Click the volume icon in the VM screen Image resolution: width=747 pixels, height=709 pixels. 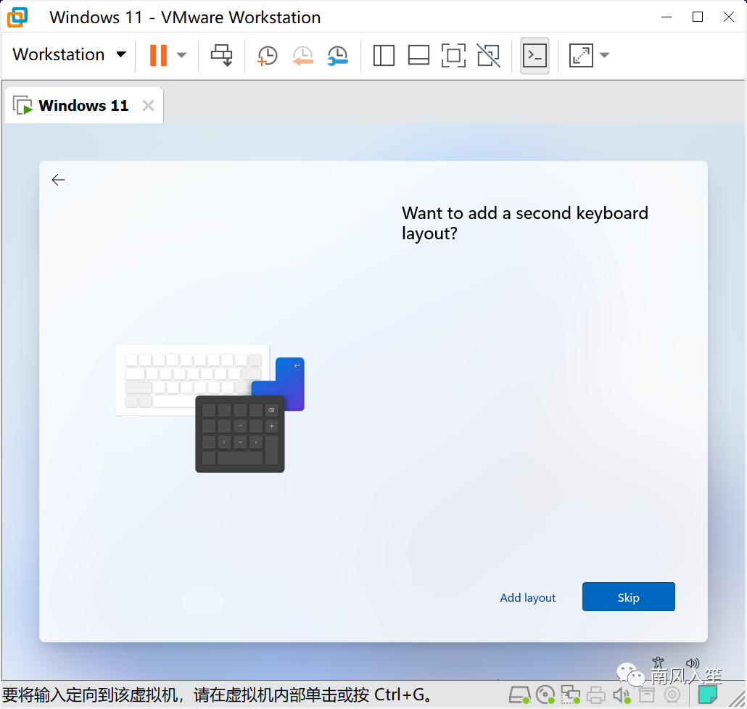point(692,663)
